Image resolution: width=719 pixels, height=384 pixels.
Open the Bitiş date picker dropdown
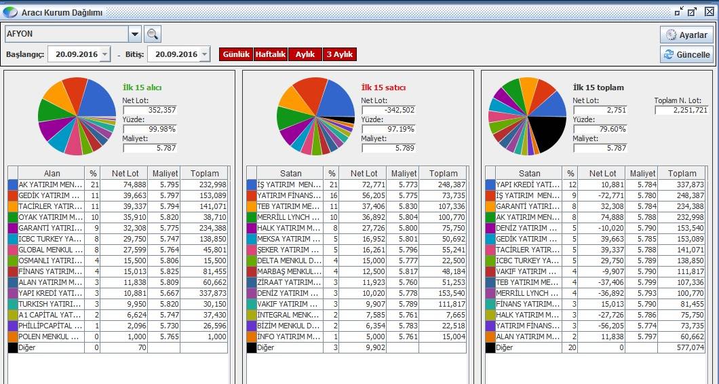tap(204, 54)
